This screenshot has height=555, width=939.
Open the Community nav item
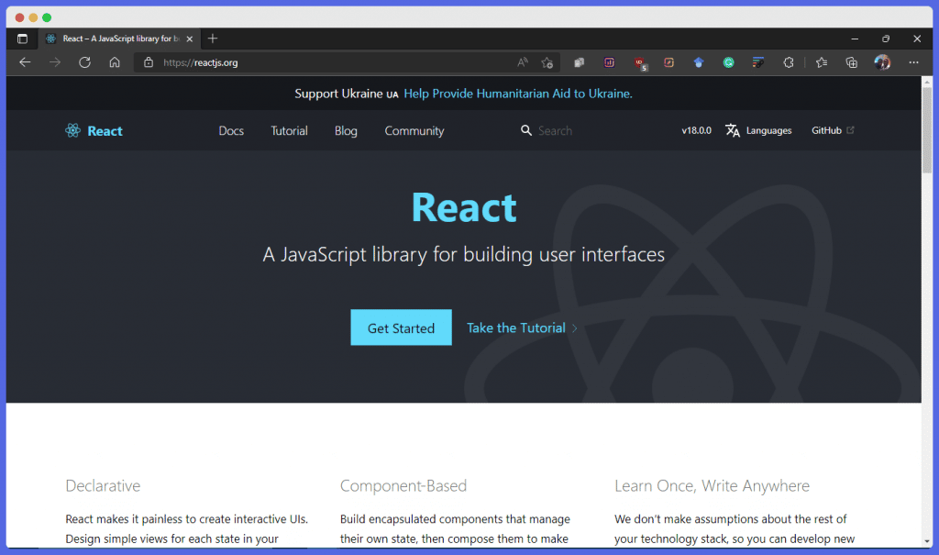click(414, 130)
